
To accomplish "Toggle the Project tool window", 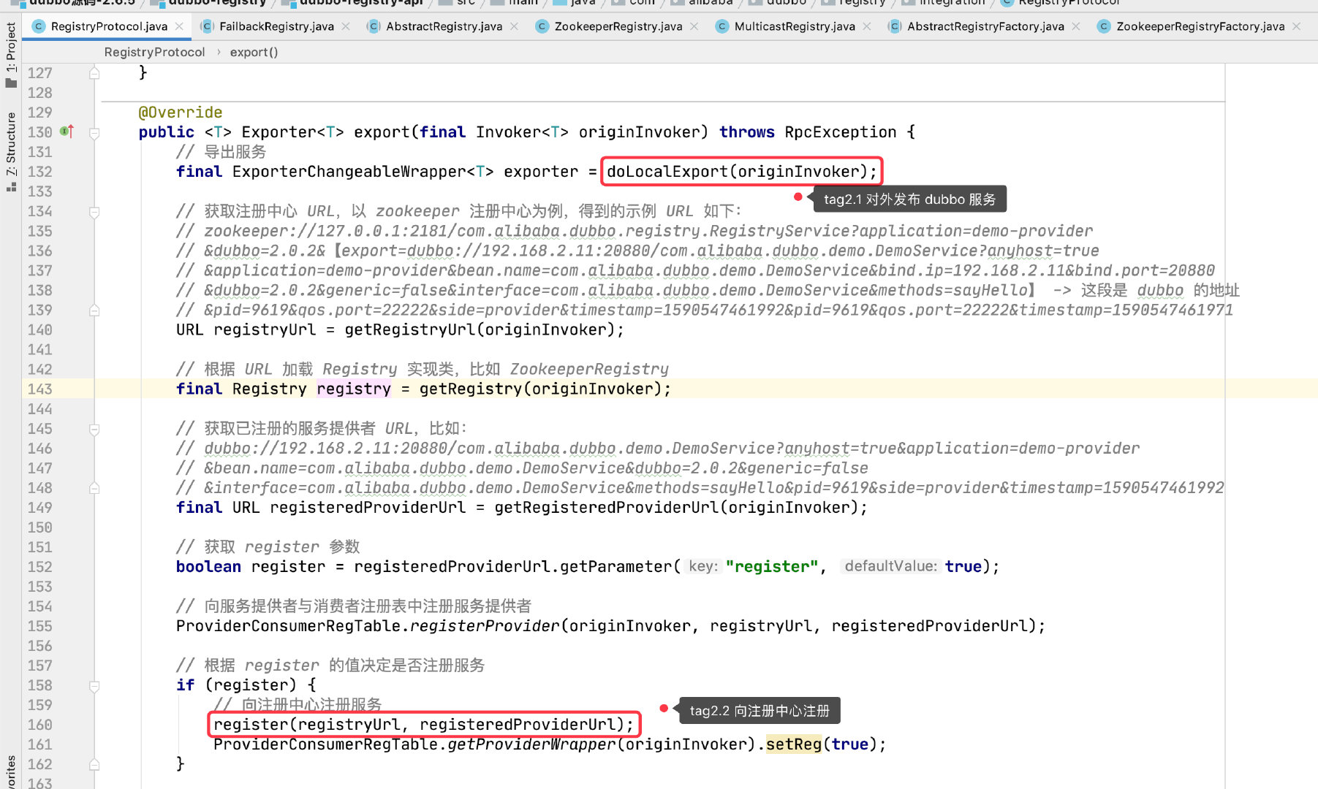I will [x=11, y=55].
